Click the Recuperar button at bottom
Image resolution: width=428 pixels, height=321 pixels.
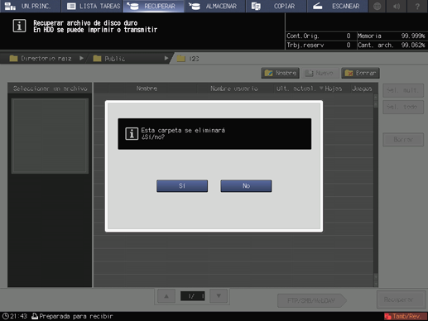pos(401,299)
